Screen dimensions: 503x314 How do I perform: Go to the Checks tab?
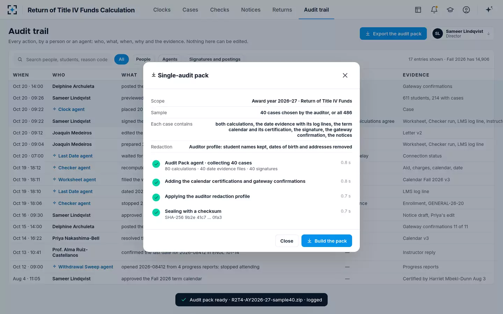pos(220,10)
